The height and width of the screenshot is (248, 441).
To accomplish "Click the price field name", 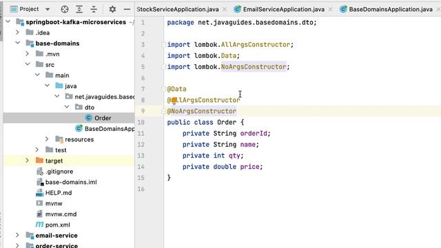I will click(x=249, y=167).
